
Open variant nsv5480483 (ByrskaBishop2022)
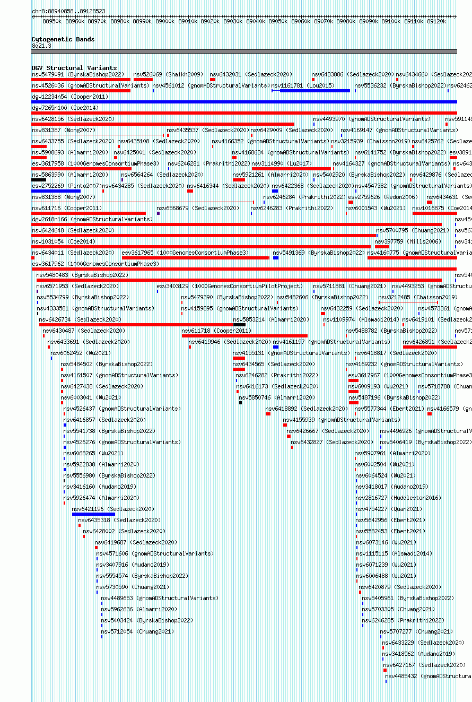(x=82, y=275)
